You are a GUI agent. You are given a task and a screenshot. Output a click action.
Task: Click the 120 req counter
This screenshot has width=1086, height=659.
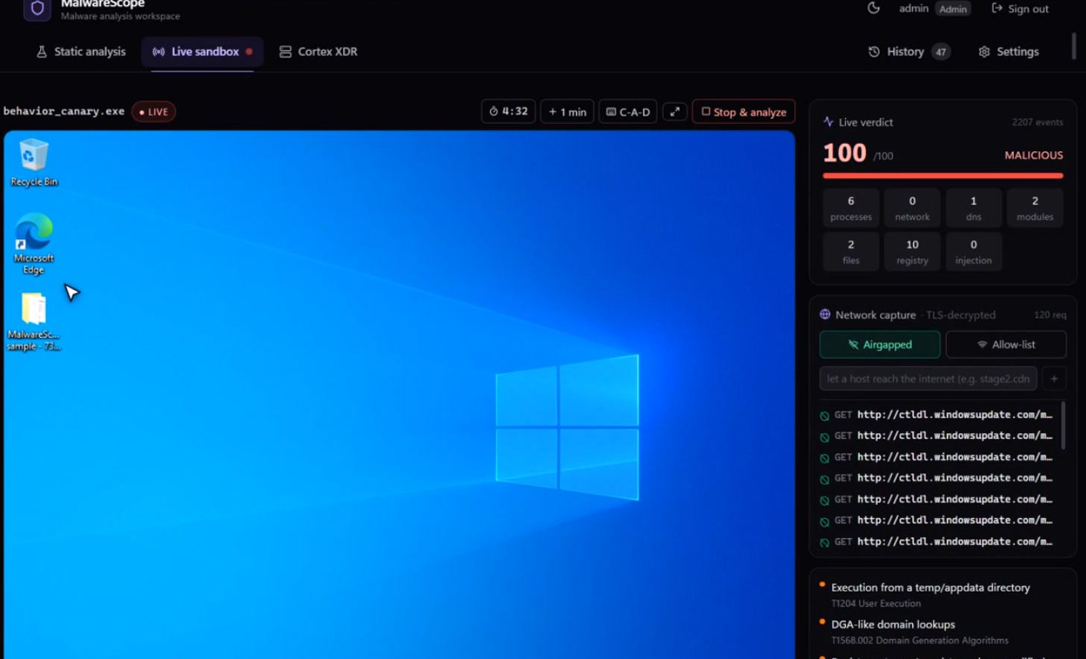[1050, 315]
